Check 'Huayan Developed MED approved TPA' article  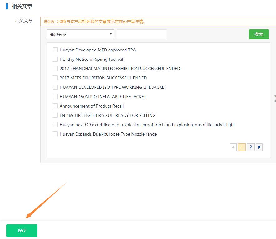click(x=55, y=50)
